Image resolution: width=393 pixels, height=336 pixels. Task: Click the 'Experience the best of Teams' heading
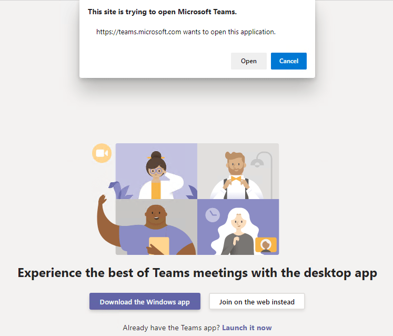[197, 273]
